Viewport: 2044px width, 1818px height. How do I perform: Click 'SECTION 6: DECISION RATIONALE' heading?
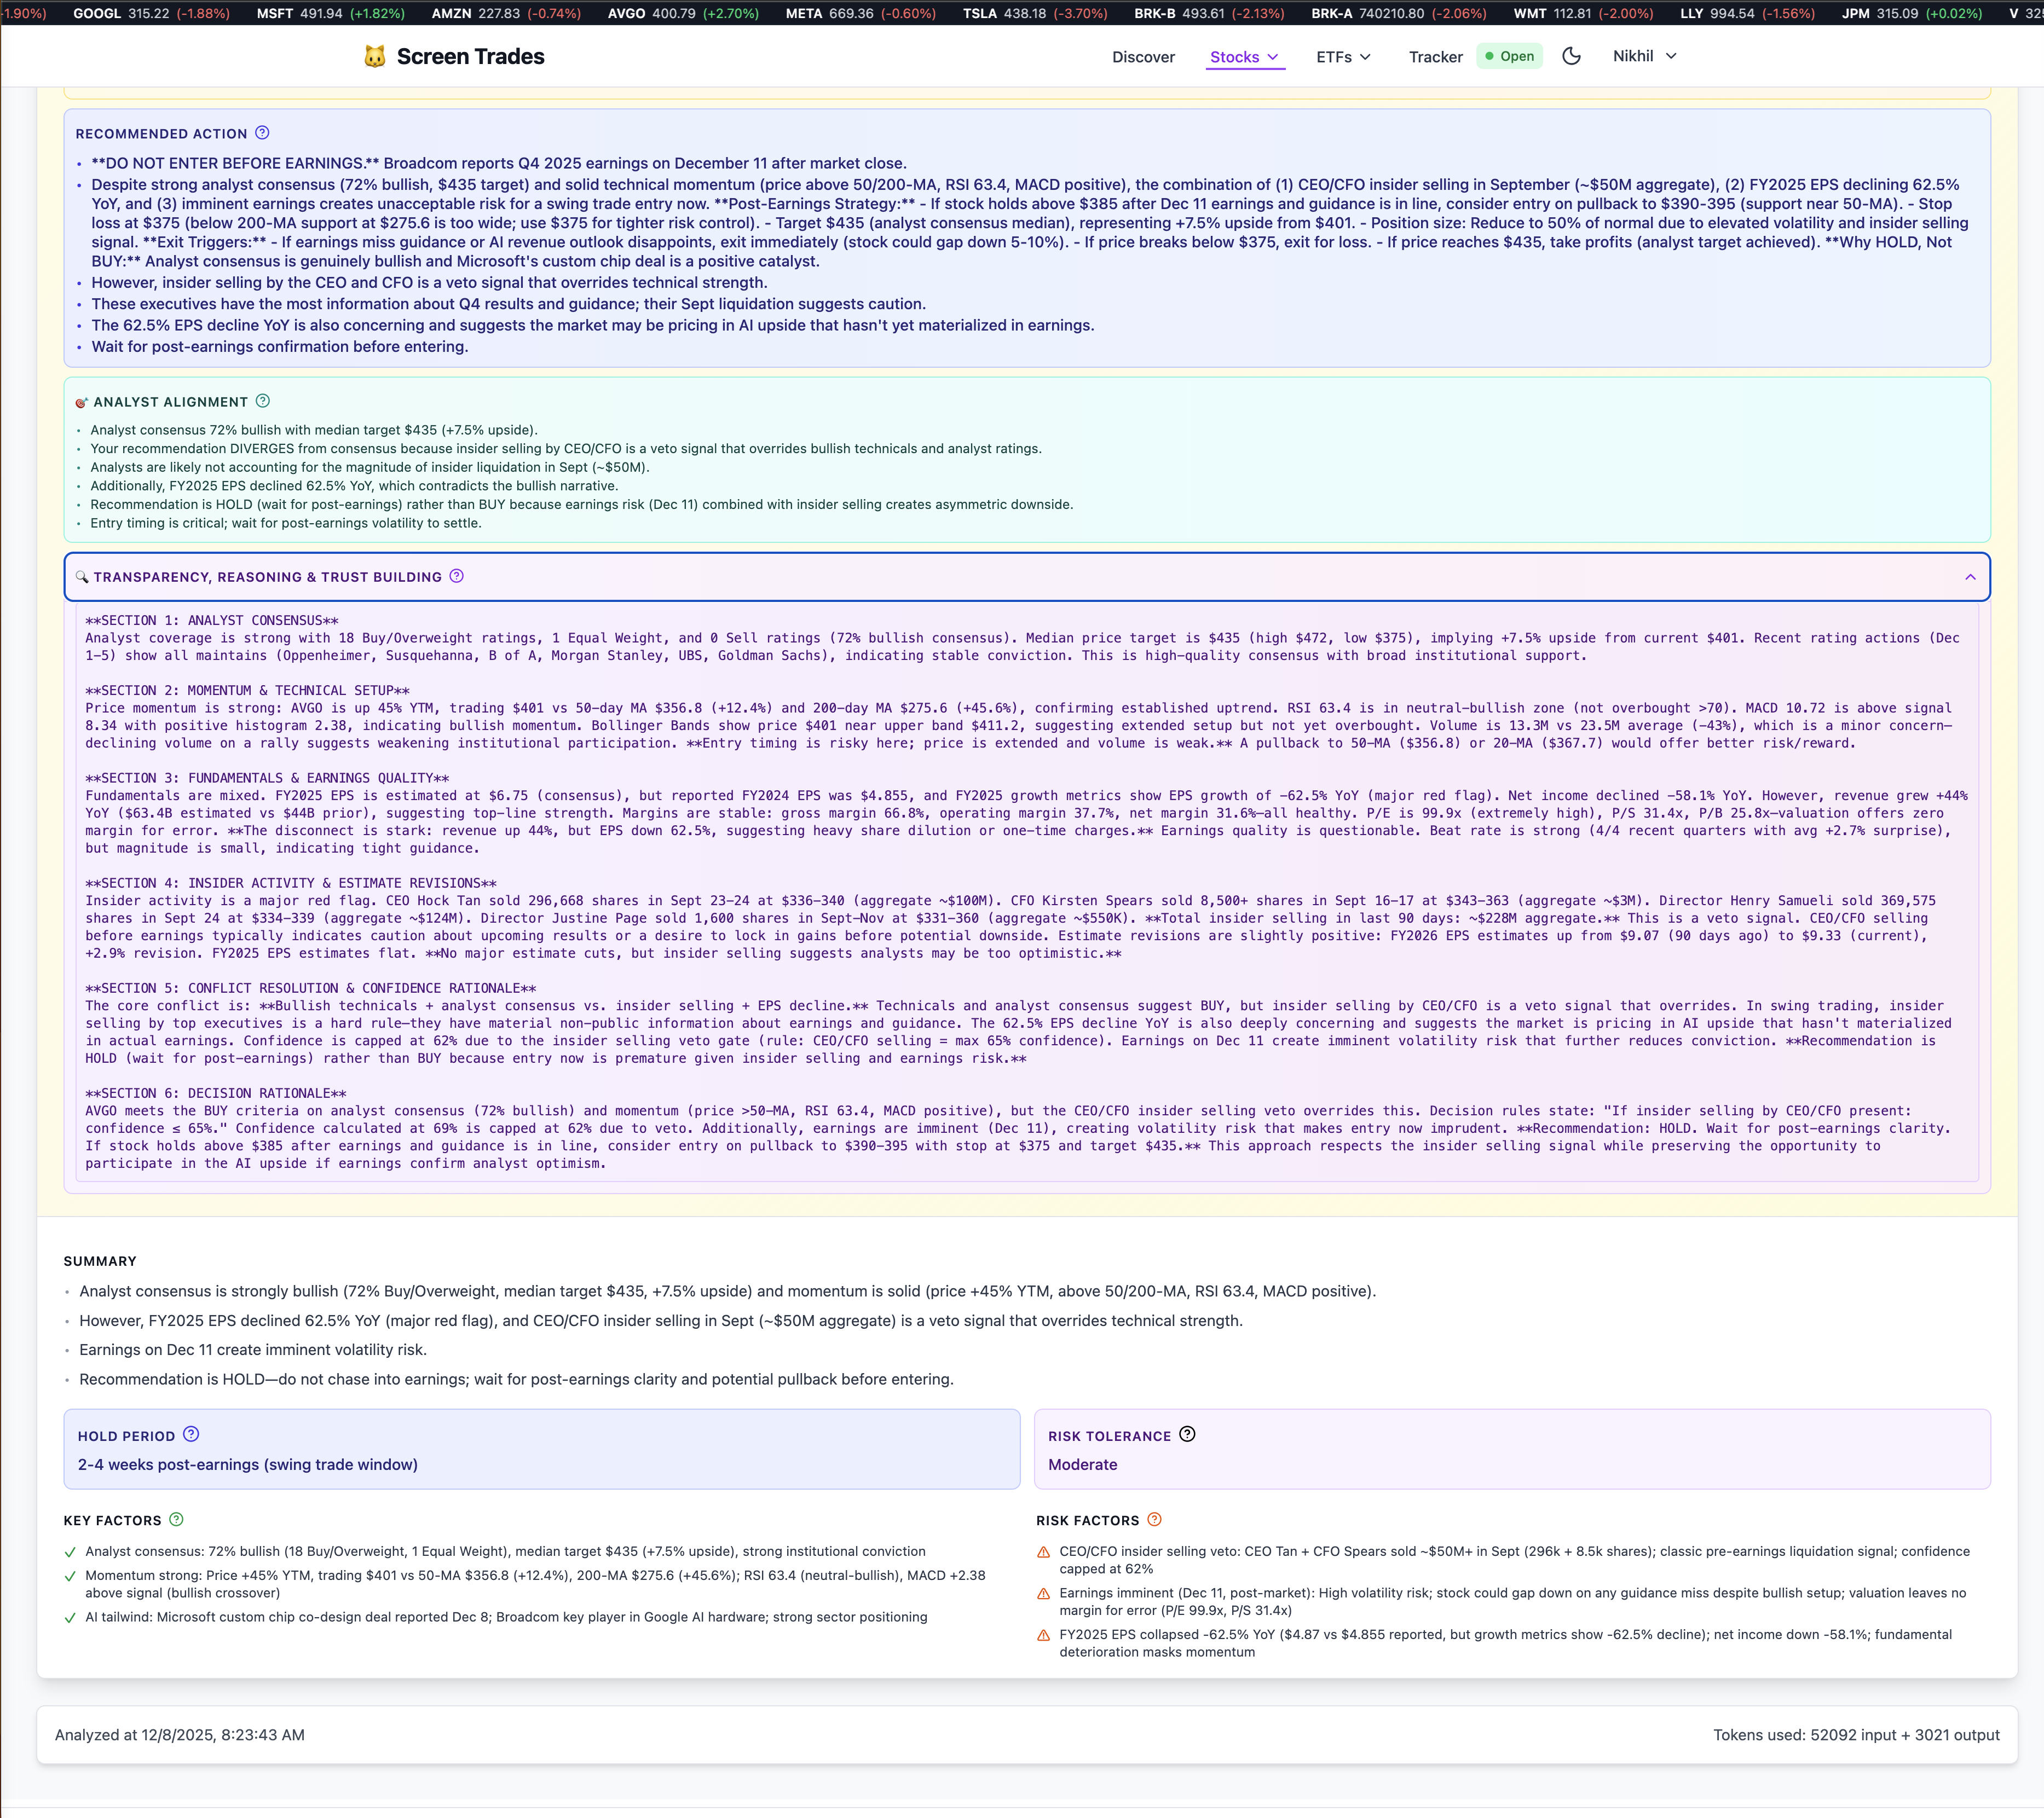click(x=216, y=1093)
